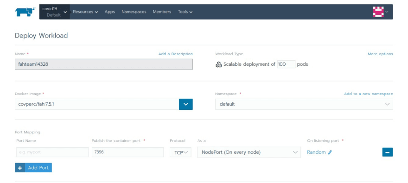Go to the Apps page
408x183 pixels.
click(x=110, y=12)
